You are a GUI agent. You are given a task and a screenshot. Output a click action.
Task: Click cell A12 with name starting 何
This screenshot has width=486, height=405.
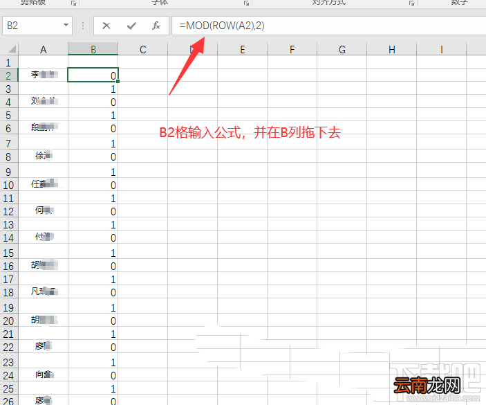[x=43, y=210]
